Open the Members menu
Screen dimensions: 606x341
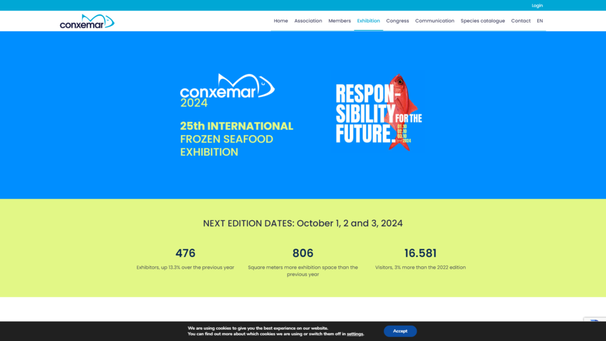click(339, 21)
